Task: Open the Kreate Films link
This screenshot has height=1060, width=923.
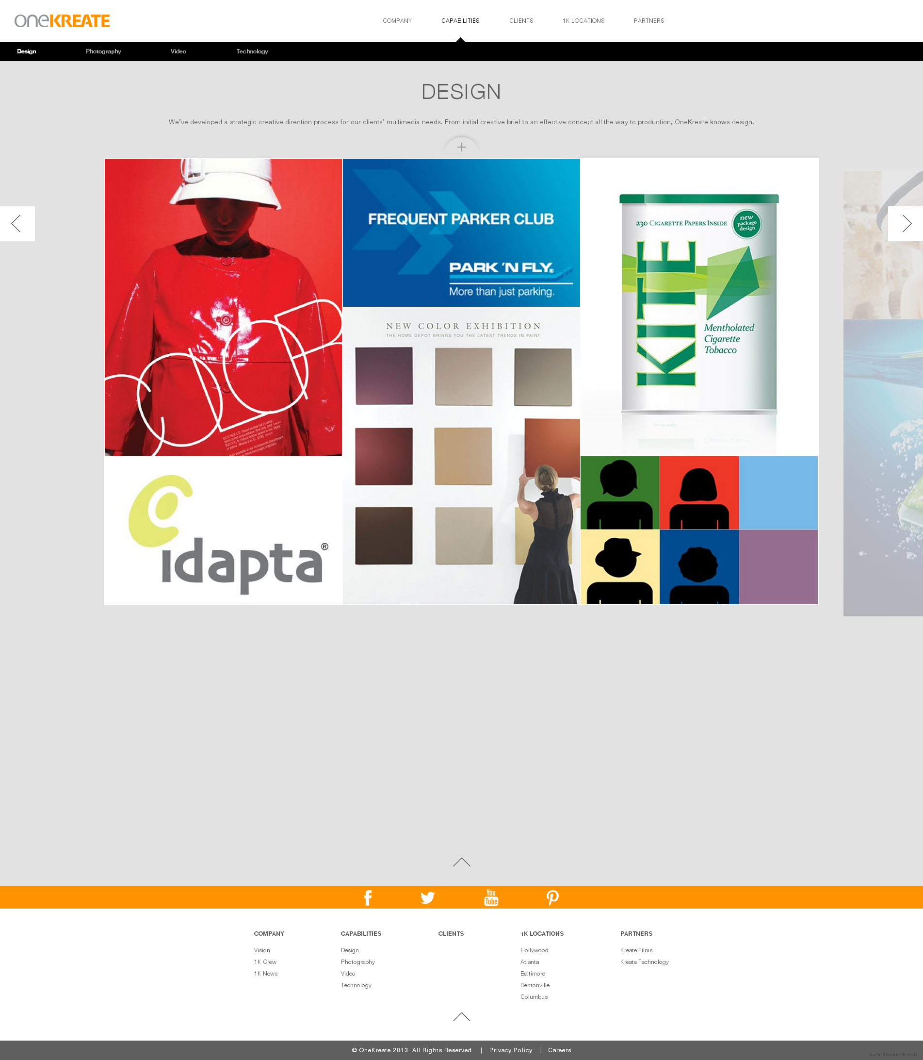Action: click(x=636, y=950)
